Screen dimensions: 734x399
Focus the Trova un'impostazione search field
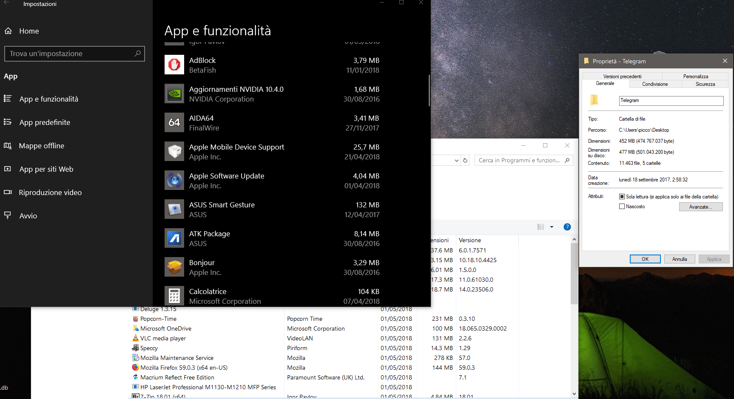point(74,54)
